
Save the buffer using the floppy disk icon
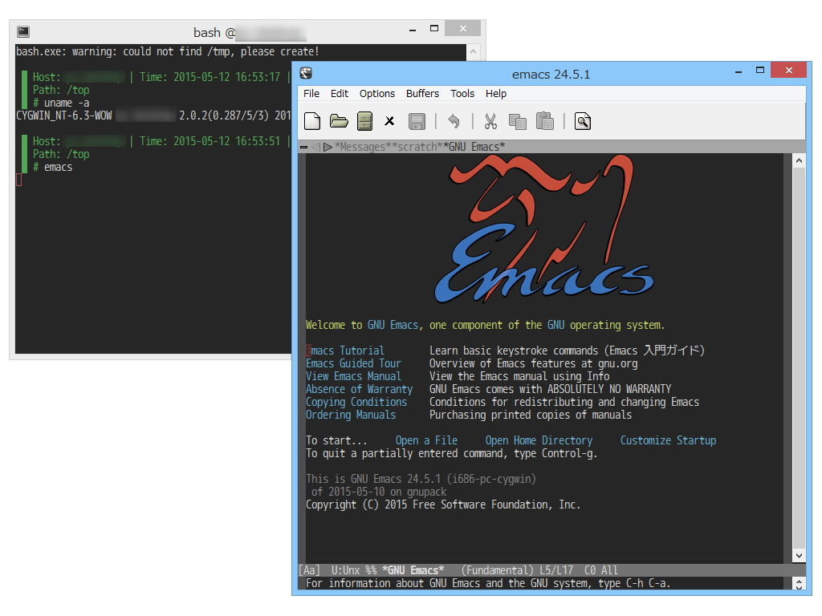click(416, 120)
